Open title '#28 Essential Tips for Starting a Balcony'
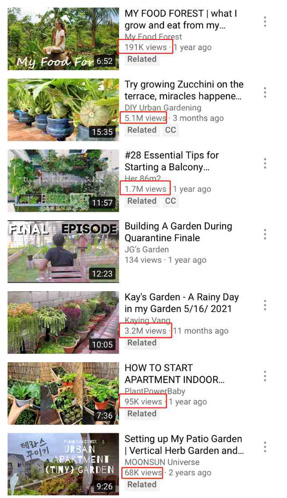Viewport: 287px width, 498px height. click(x=171, y=161)
